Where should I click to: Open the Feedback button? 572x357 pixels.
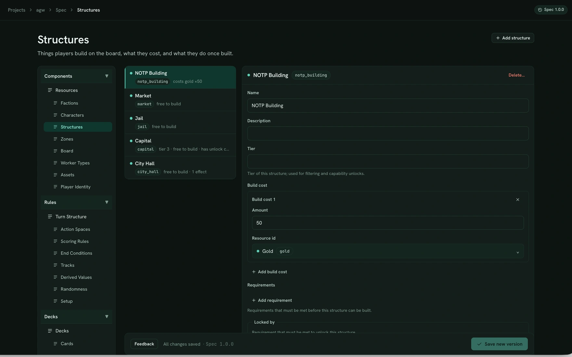pos(144,344)
